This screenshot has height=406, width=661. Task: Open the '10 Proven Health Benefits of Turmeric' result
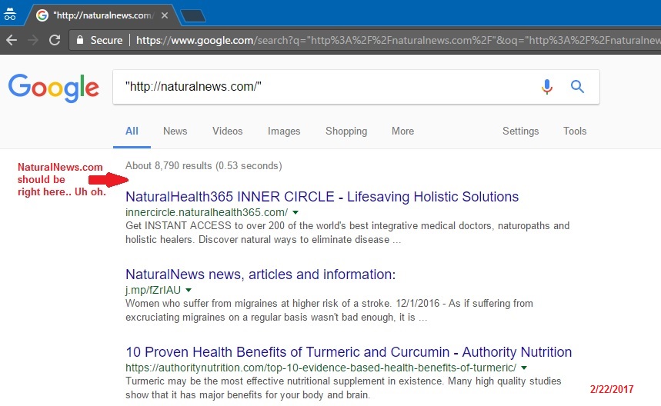[349, 352]
